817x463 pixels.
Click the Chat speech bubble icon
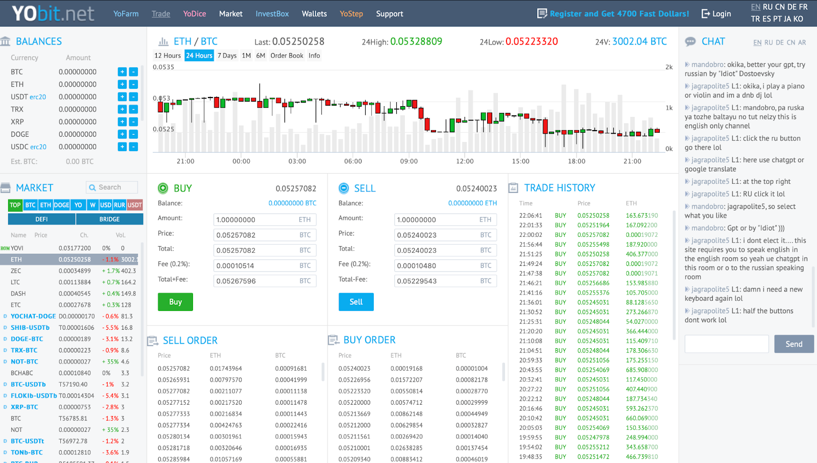[x=690, y=41]
